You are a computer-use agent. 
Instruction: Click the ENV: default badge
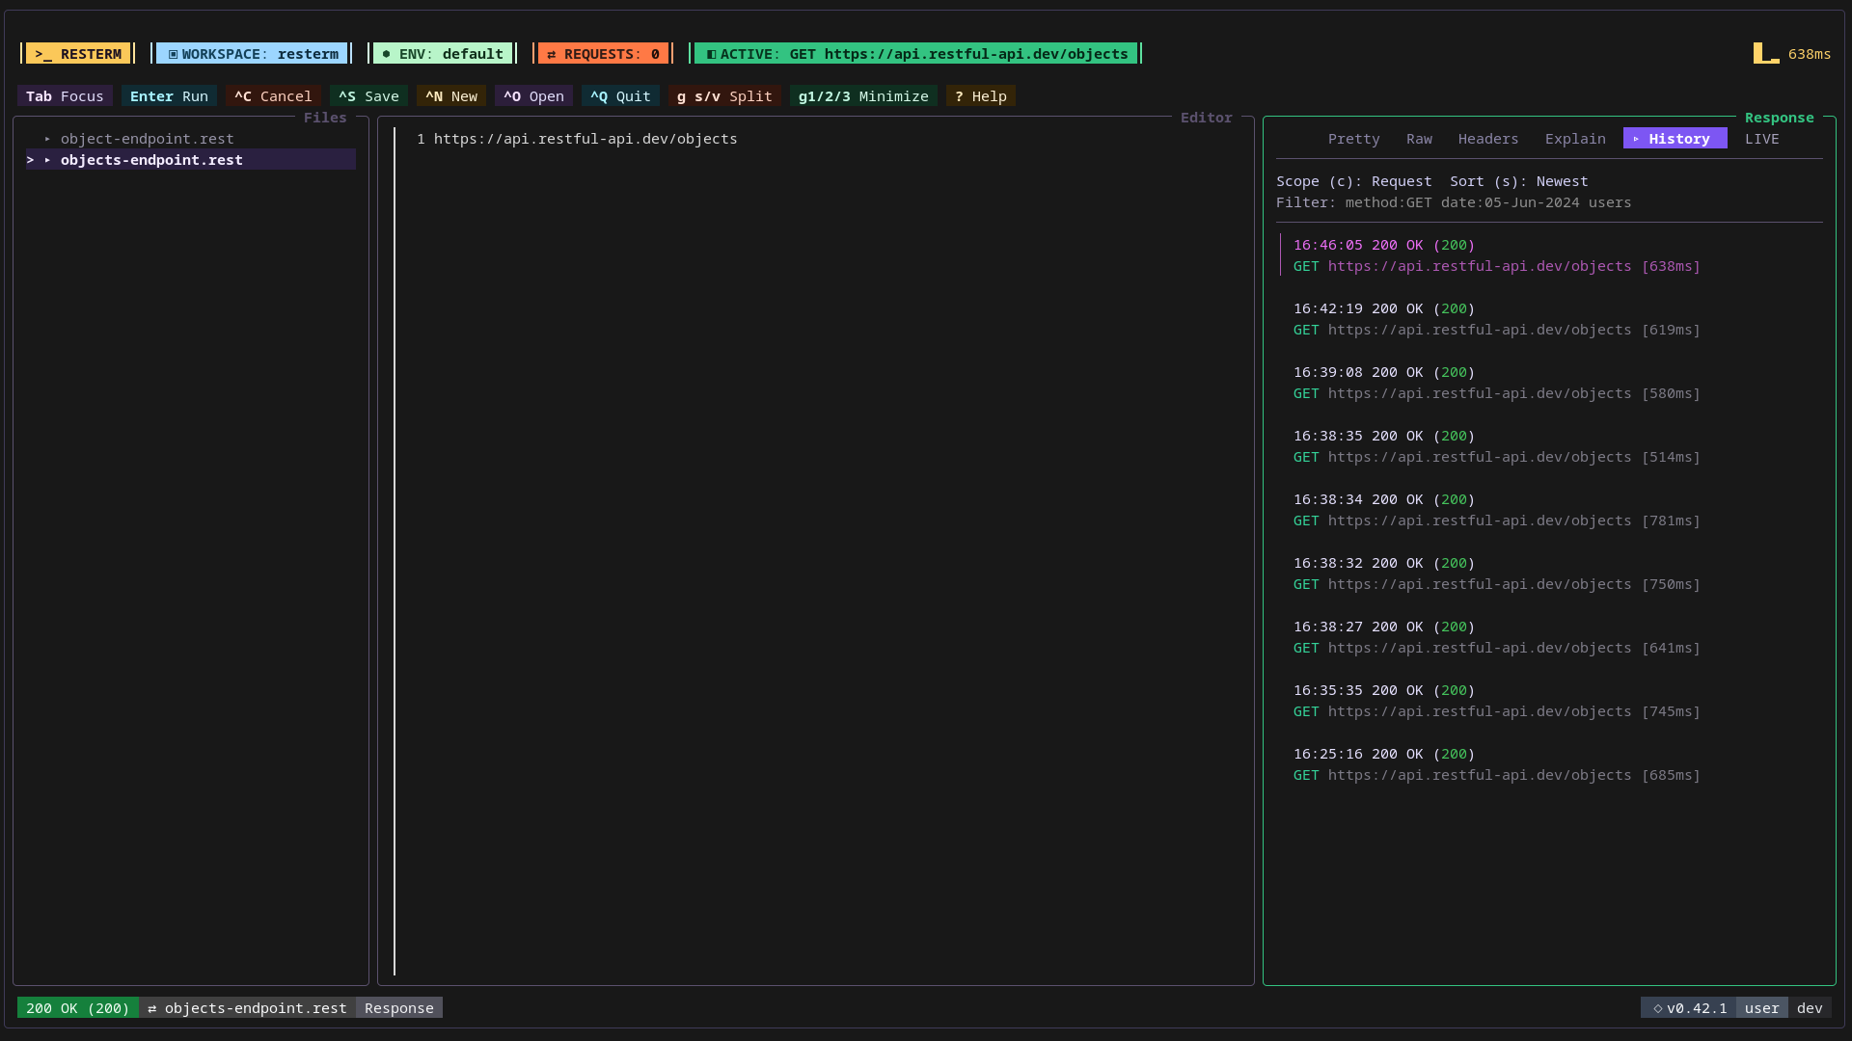click(443, 54)
